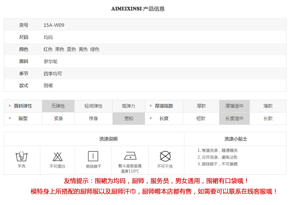Image resolution: width=294 pixels, height=205 pixels.
Task: Click the arrow beside 厚薄指数
Action: pos(151,106)
